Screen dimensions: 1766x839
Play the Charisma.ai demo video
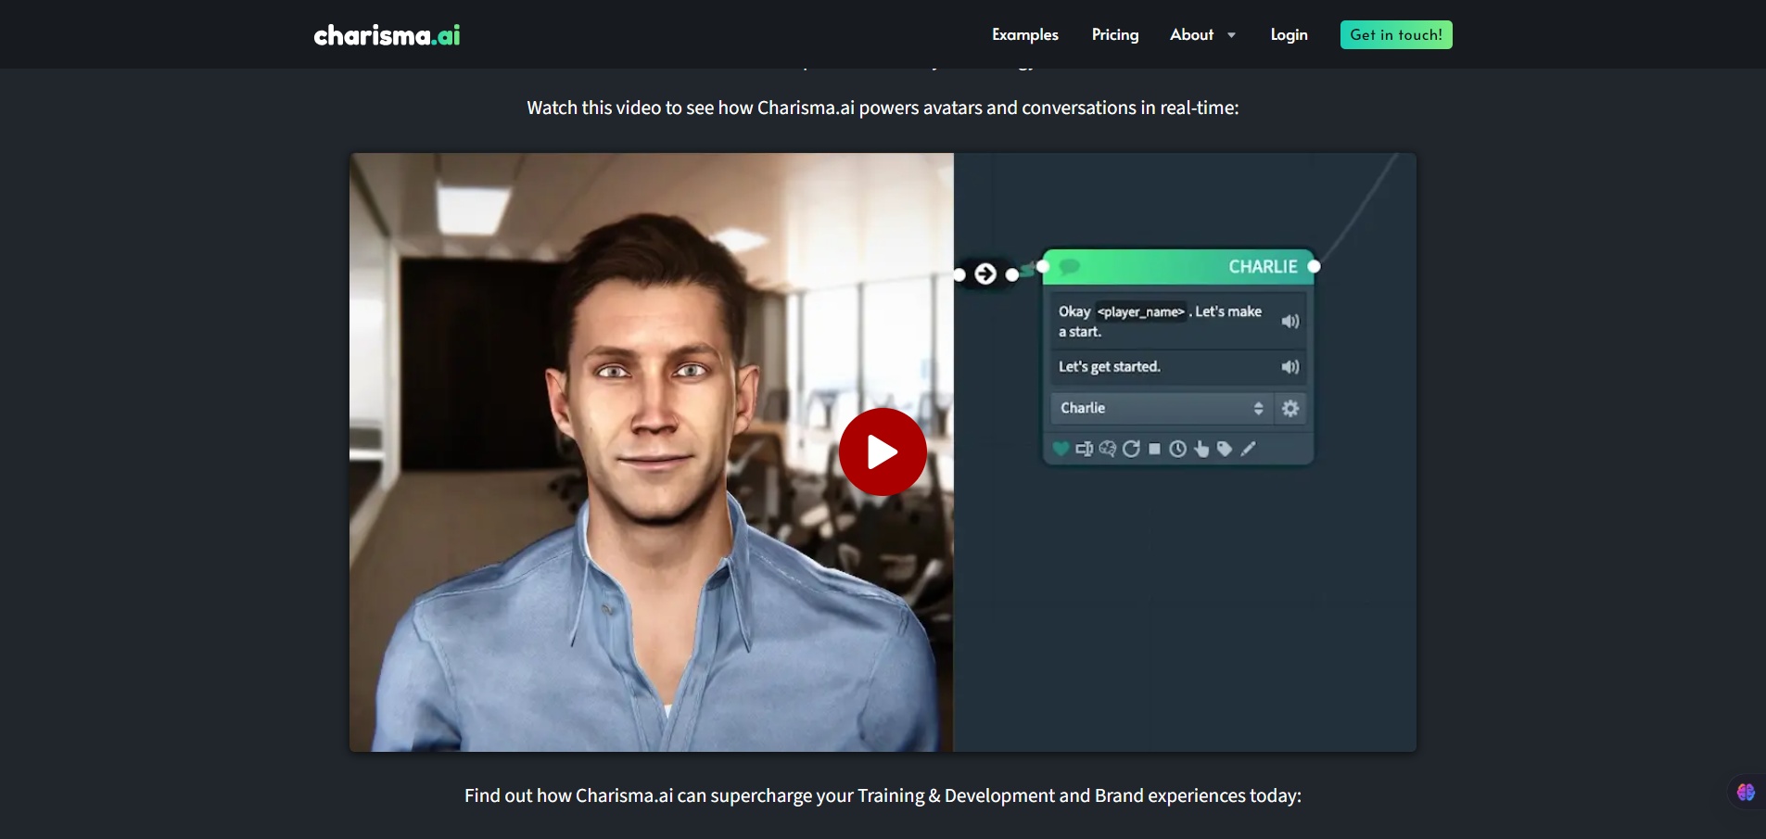point(883,452)
